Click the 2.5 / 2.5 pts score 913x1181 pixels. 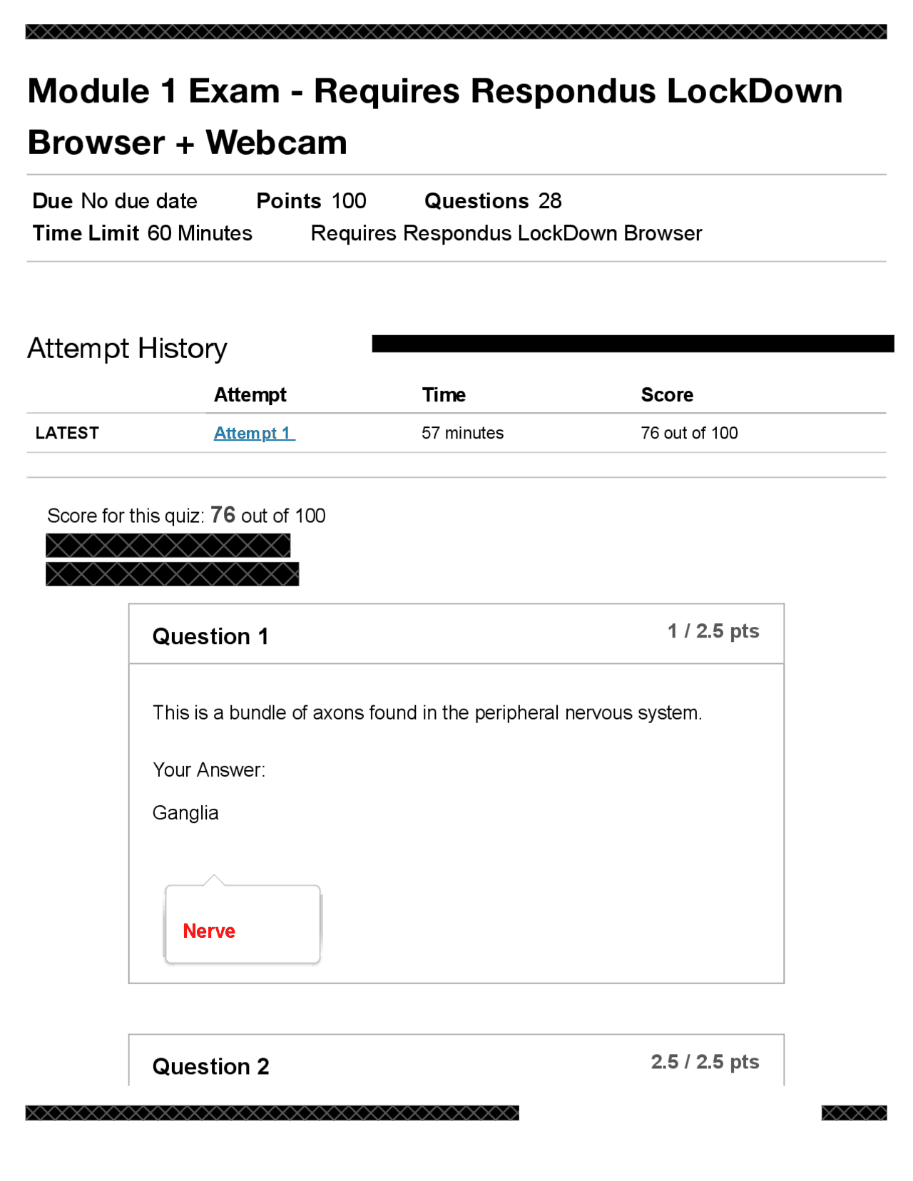704,1062
